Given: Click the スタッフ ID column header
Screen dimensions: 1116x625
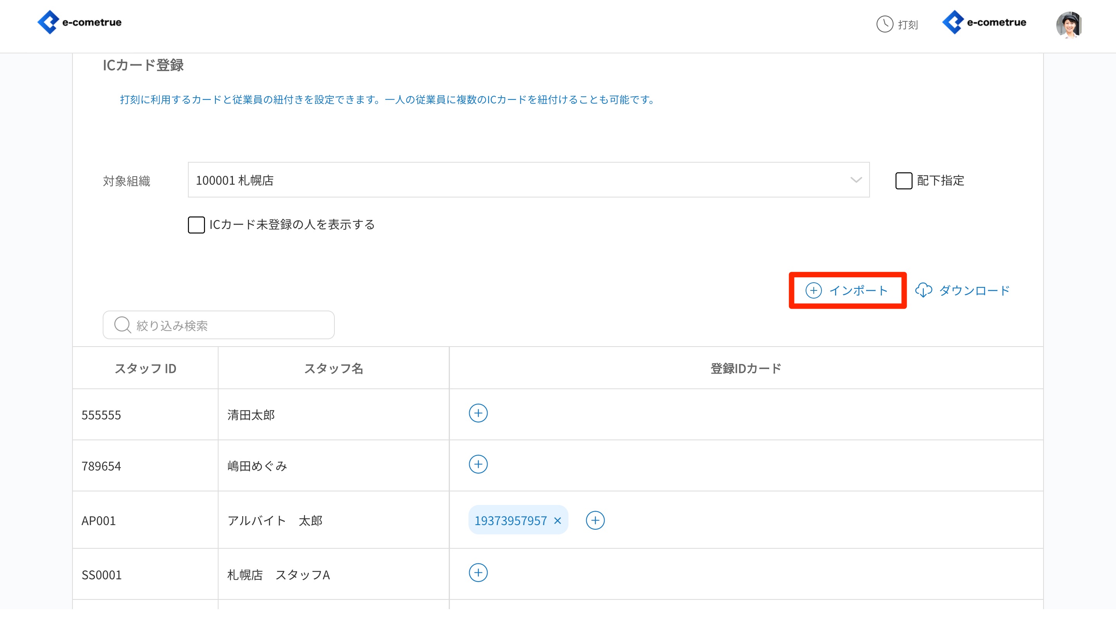Looking at the screenshot, I should (145, 368).
